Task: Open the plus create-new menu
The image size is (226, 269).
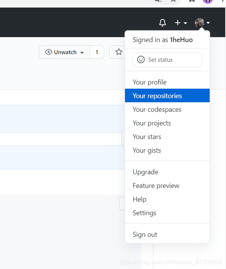Action: click(x=180, y=23)
